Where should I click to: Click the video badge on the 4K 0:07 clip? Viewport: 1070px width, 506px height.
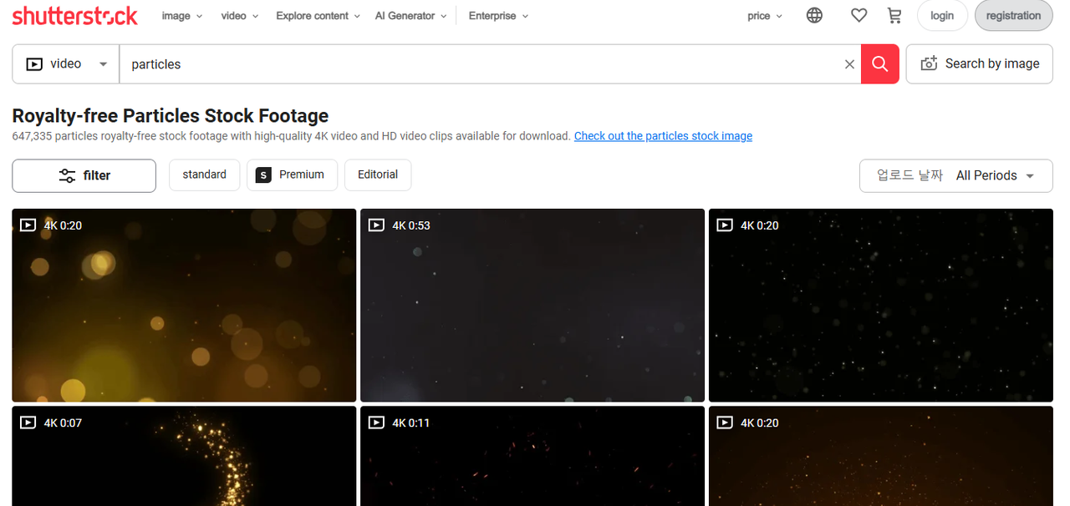tap(28, 423)
